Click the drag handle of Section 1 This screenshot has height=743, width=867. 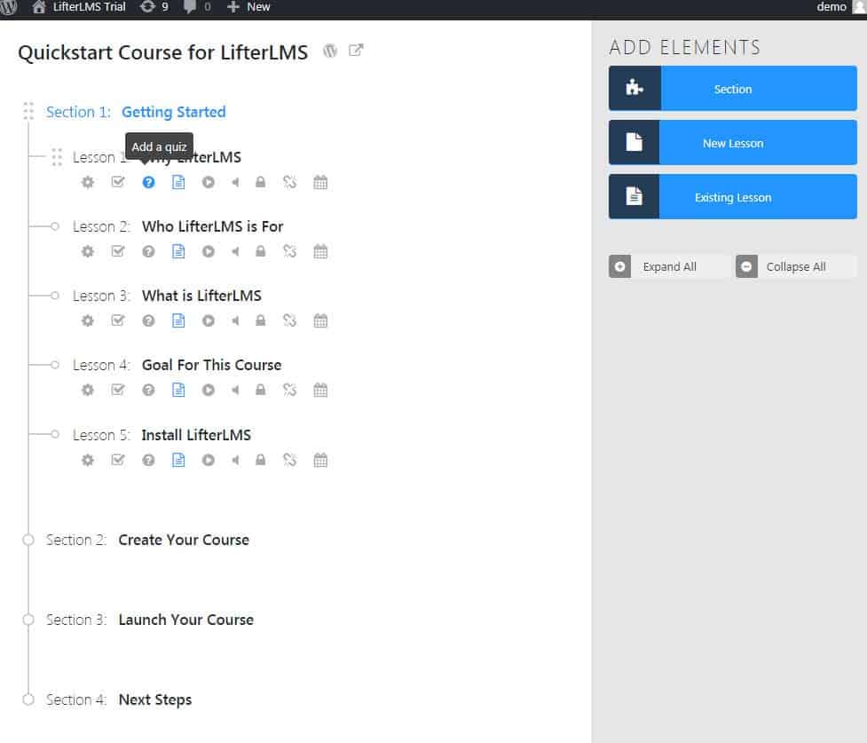28,111
